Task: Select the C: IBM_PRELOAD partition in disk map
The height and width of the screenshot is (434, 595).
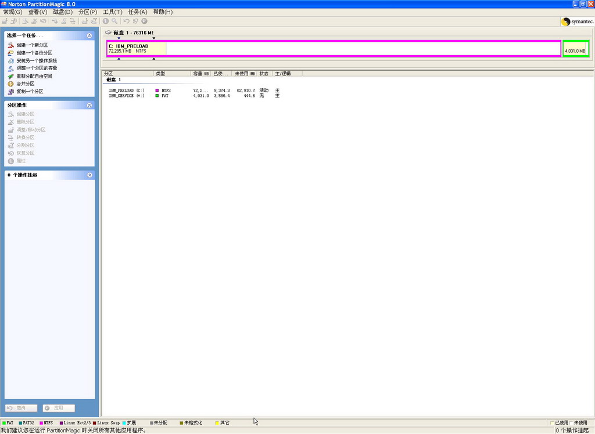Action: coord(334,49)
